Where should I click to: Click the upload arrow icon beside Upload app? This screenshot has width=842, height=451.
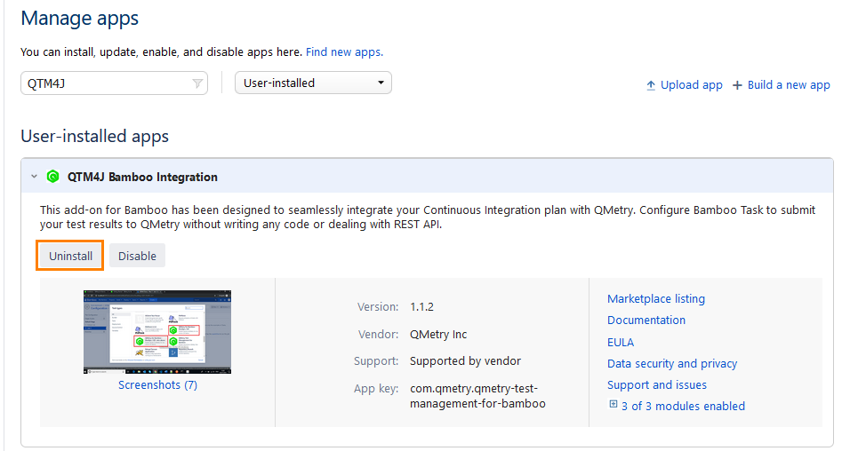tap(651, 85)
